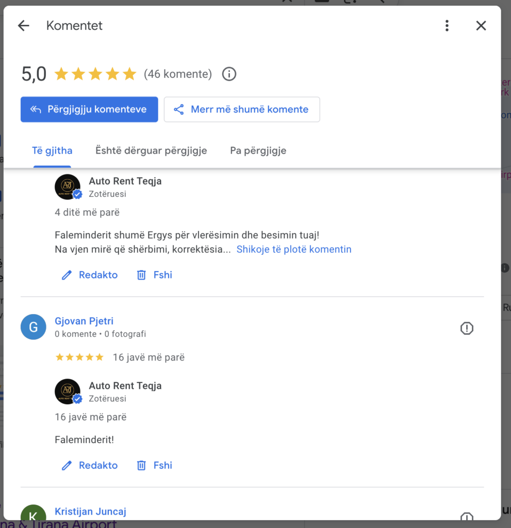Switch to Është dërguar përgjigje tab

tap(151, 151)
